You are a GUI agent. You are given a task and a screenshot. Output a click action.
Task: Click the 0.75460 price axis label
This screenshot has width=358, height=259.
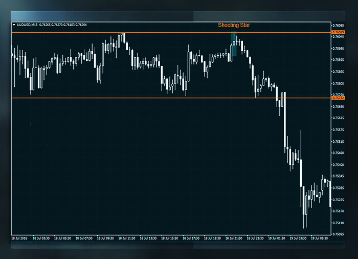click(x=338, y=153)
